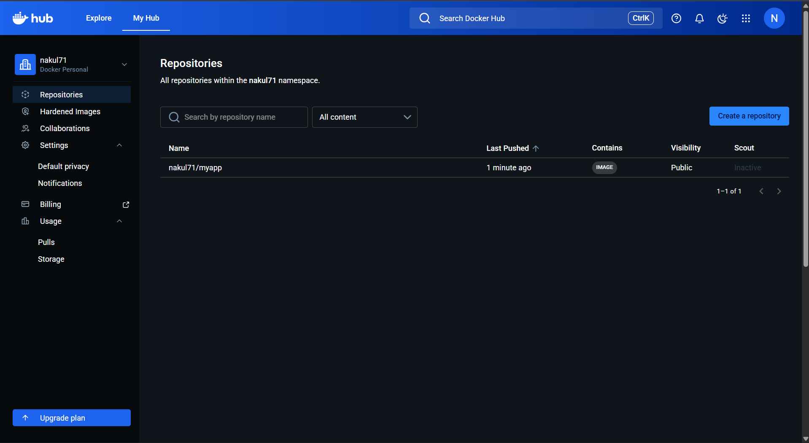
Task: Sort by the Name column header
Action: click(x=179, y=148)
